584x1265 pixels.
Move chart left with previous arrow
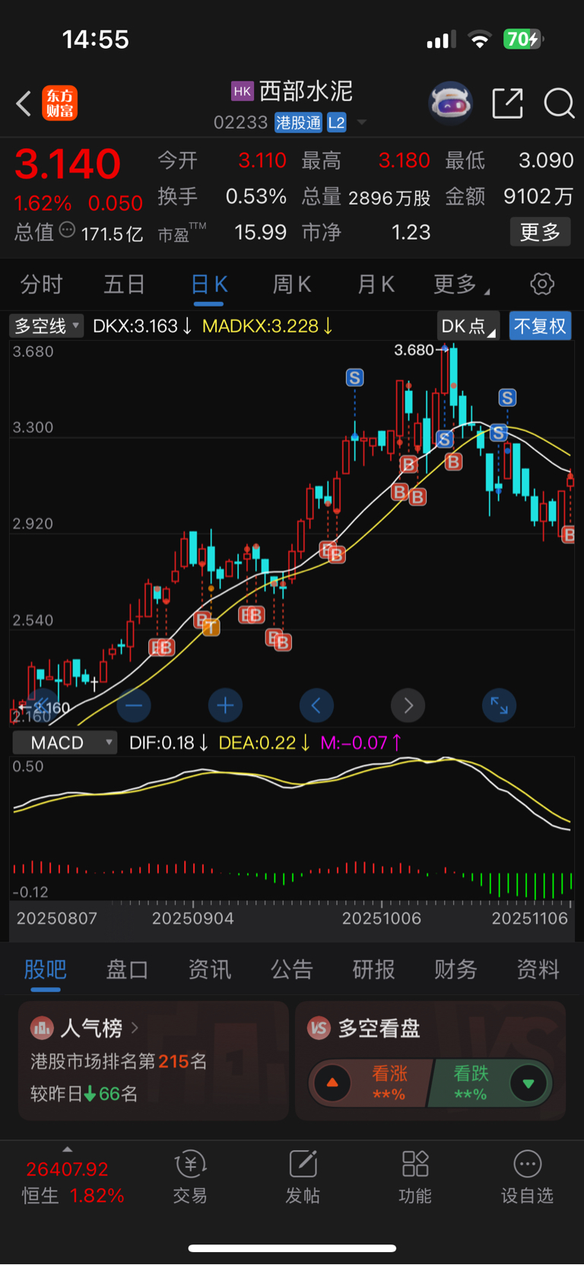pos(316,706)
